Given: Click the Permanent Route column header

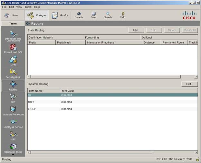Looking at the screenshot, I should coord(174,42).
